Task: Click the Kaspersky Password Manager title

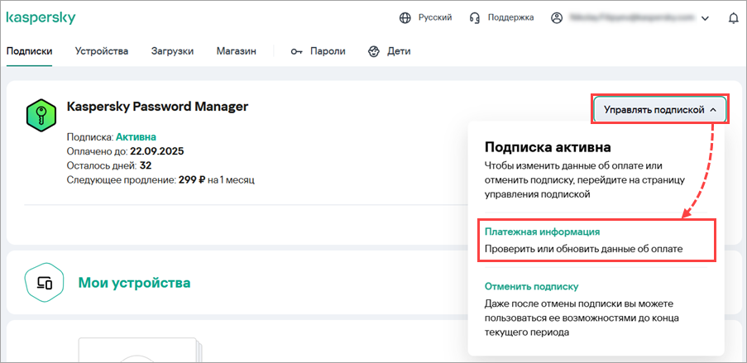Action: 157,106
